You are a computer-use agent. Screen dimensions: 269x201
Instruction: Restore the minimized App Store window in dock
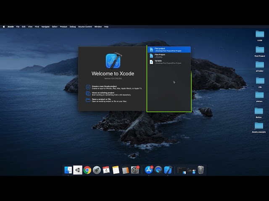[x=191, y=171]
